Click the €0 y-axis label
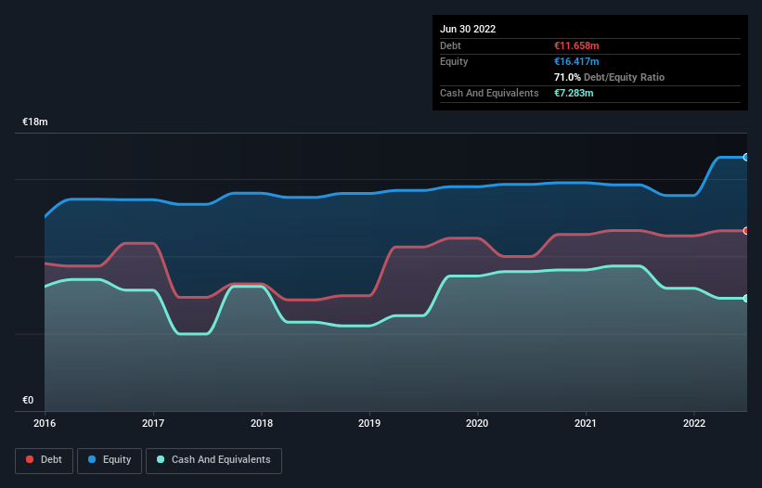The height and width of the screenshot is (488, 762). tap(28, 400)
